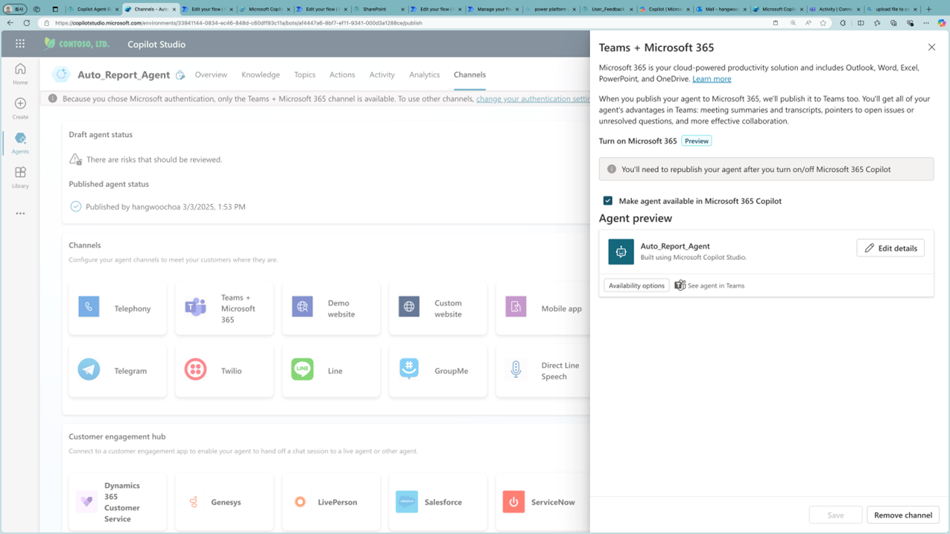Open the ServiceNow engagement hub icon
This screenshot has width=950, height=534.
513,501
